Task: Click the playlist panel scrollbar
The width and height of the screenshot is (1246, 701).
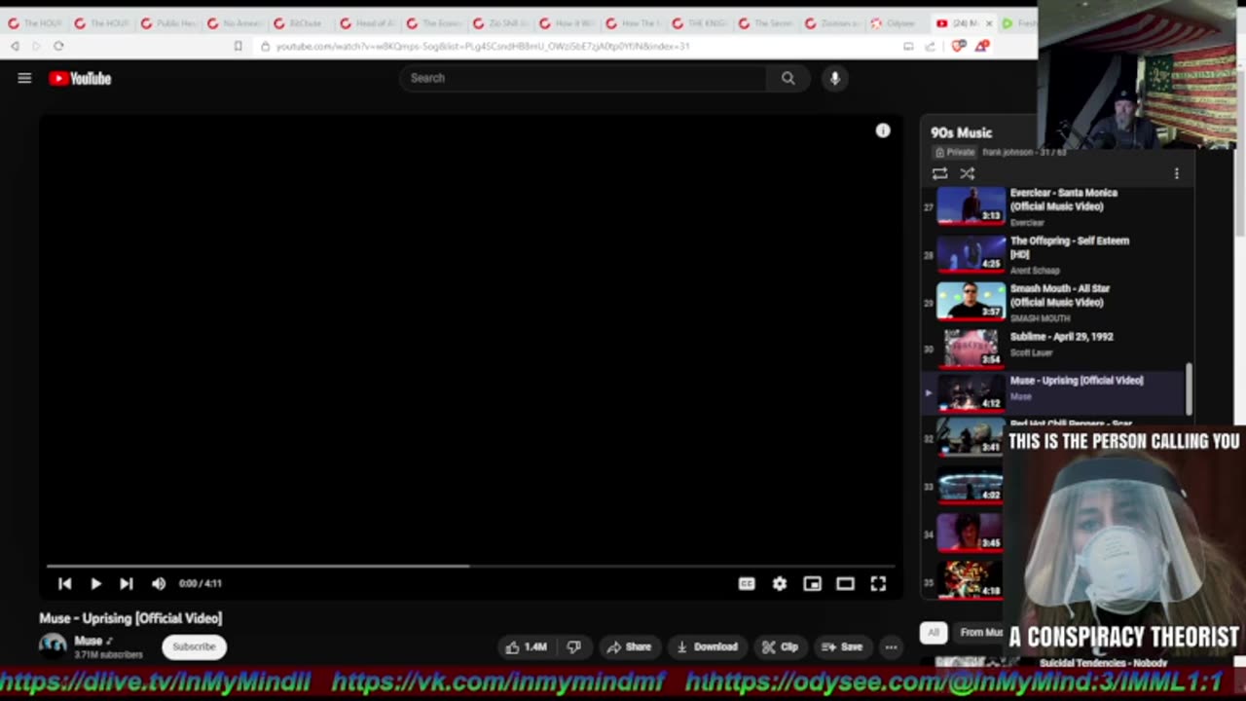Action: (x=1189, y=389)
